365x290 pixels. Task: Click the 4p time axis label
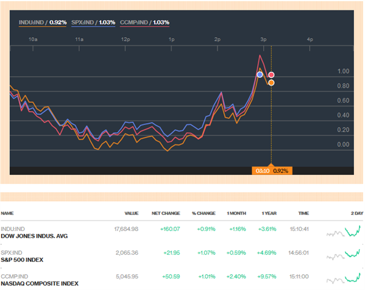tap(310, 40)
